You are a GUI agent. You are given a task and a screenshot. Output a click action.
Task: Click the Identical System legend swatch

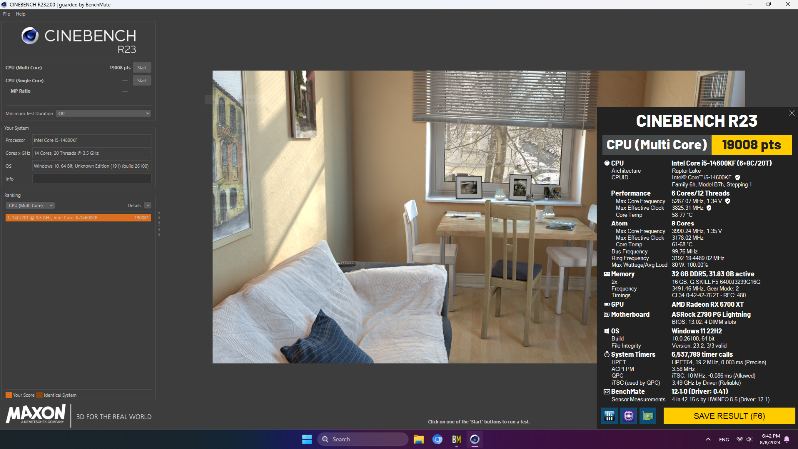(x=39, y=395)
